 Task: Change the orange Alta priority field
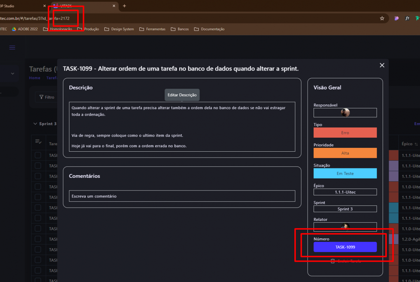click(345, 153)
